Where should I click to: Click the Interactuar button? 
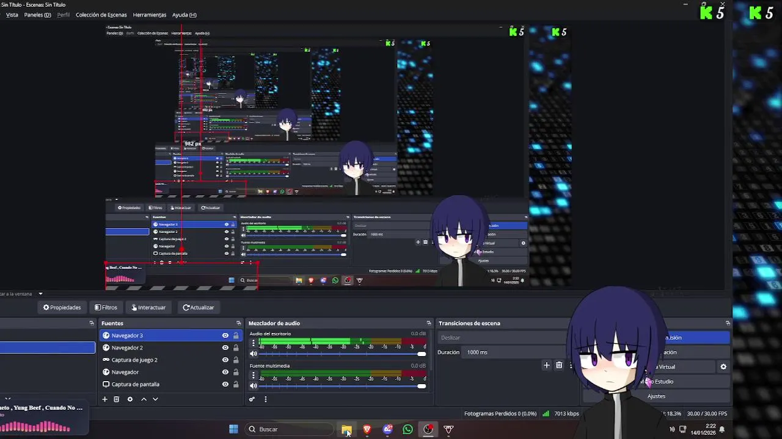[148, 307]
